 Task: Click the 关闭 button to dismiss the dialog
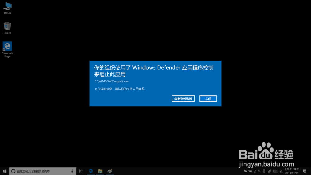(208, 99)
